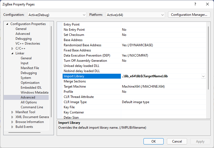Select Advanced under Configuration Properties
214x148 pixels.
click(x=23, y=34)
